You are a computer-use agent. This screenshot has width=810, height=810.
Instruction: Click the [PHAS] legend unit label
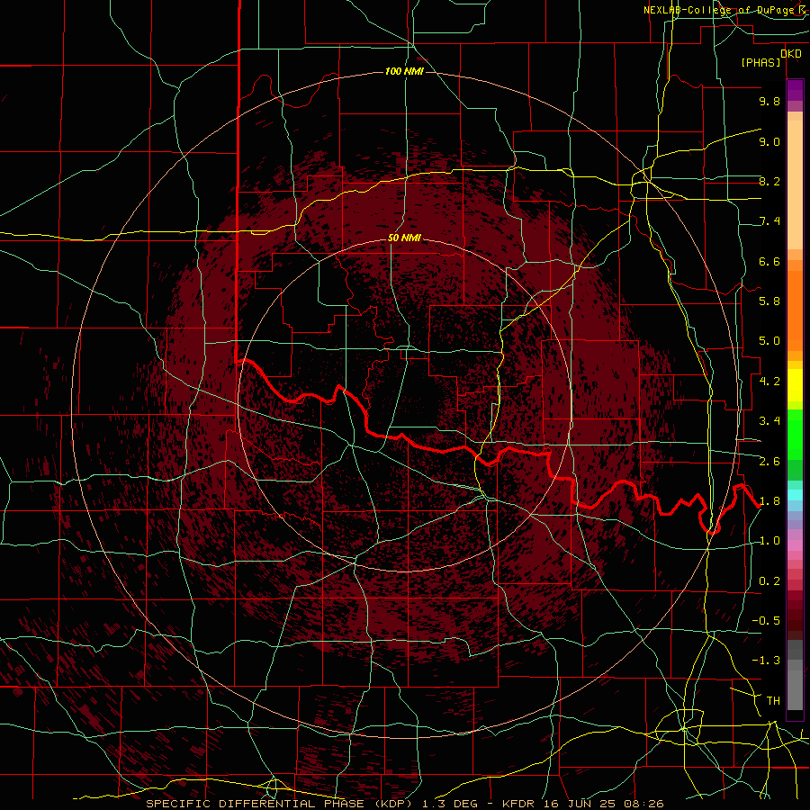(760, 62)
